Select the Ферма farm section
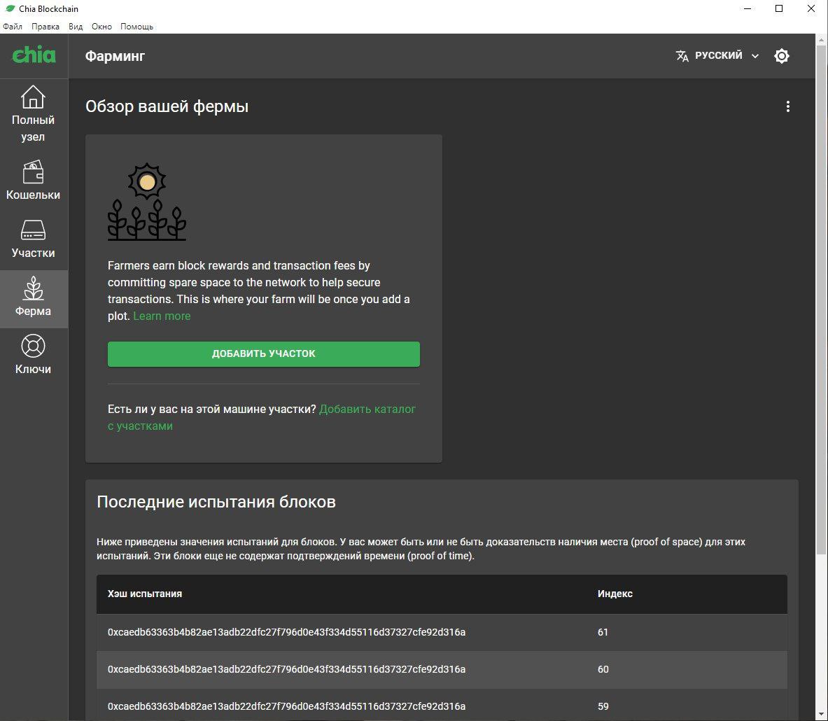Screen dimensions: 828x721 tap(34, 299)
